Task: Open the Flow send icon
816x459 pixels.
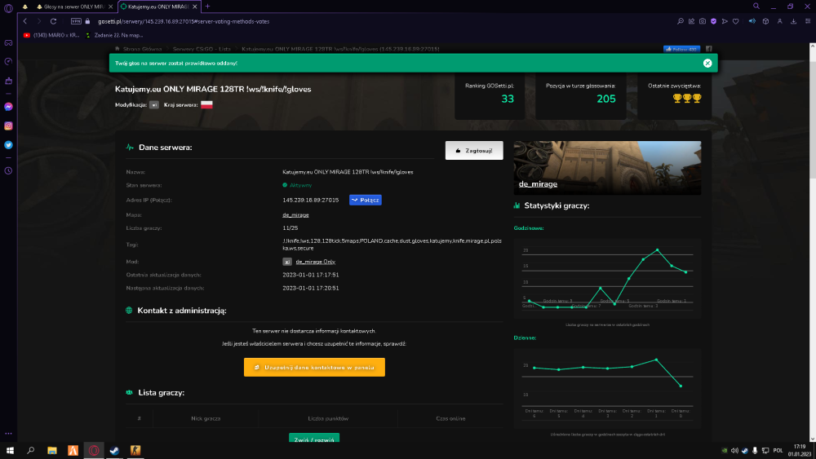Action: pyautogui.click(x=725, y=21)
